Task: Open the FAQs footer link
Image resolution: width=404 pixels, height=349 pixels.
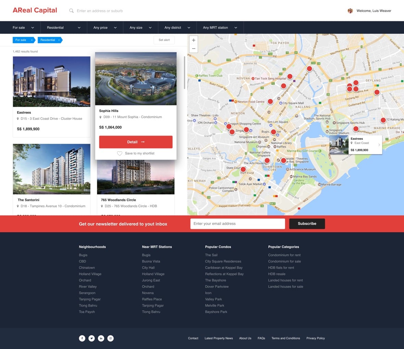Action: 261,338
